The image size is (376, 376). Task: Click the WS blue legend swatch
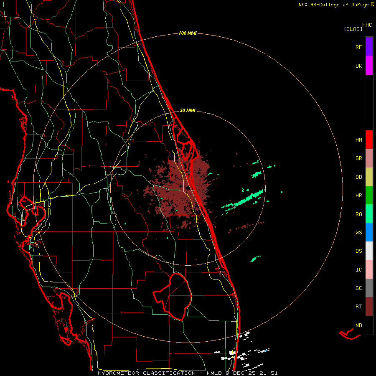click(x=369, y=232)
